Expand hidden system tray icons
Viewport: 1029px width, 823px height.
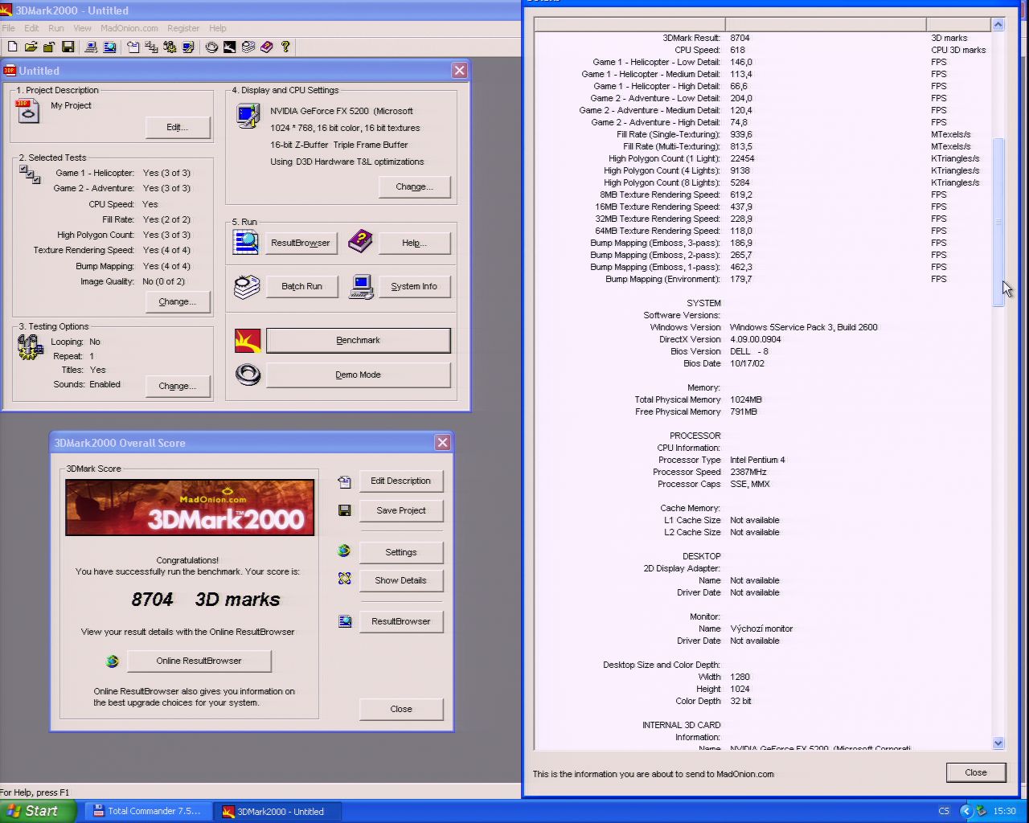966,811
